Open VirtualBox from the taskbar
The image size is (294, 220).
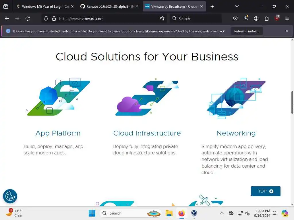[x=194, y=213]
